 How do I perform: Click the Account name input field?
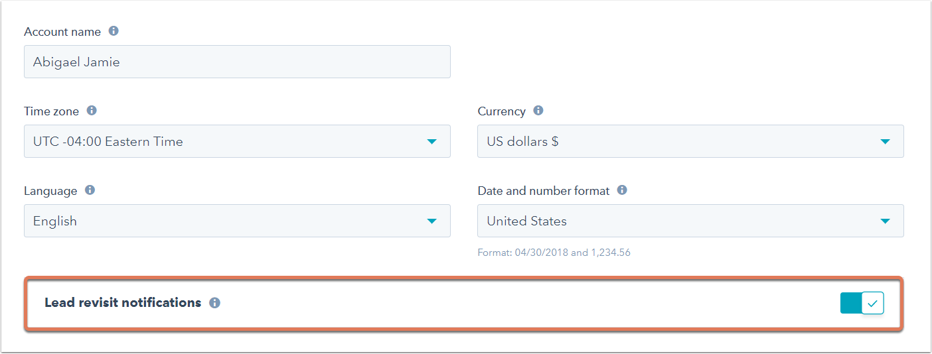pyautogui.click(x=237, y=62)
